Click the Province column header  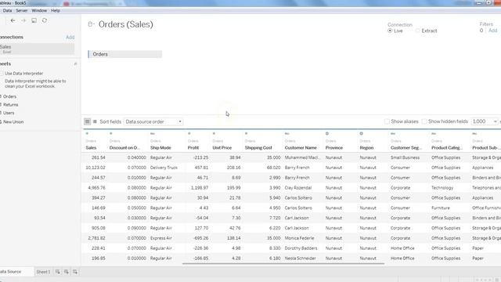click(334, 148)
